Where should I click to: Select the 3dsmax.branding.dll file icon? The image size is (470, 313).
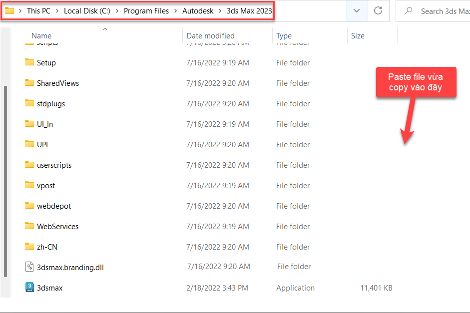29,267
